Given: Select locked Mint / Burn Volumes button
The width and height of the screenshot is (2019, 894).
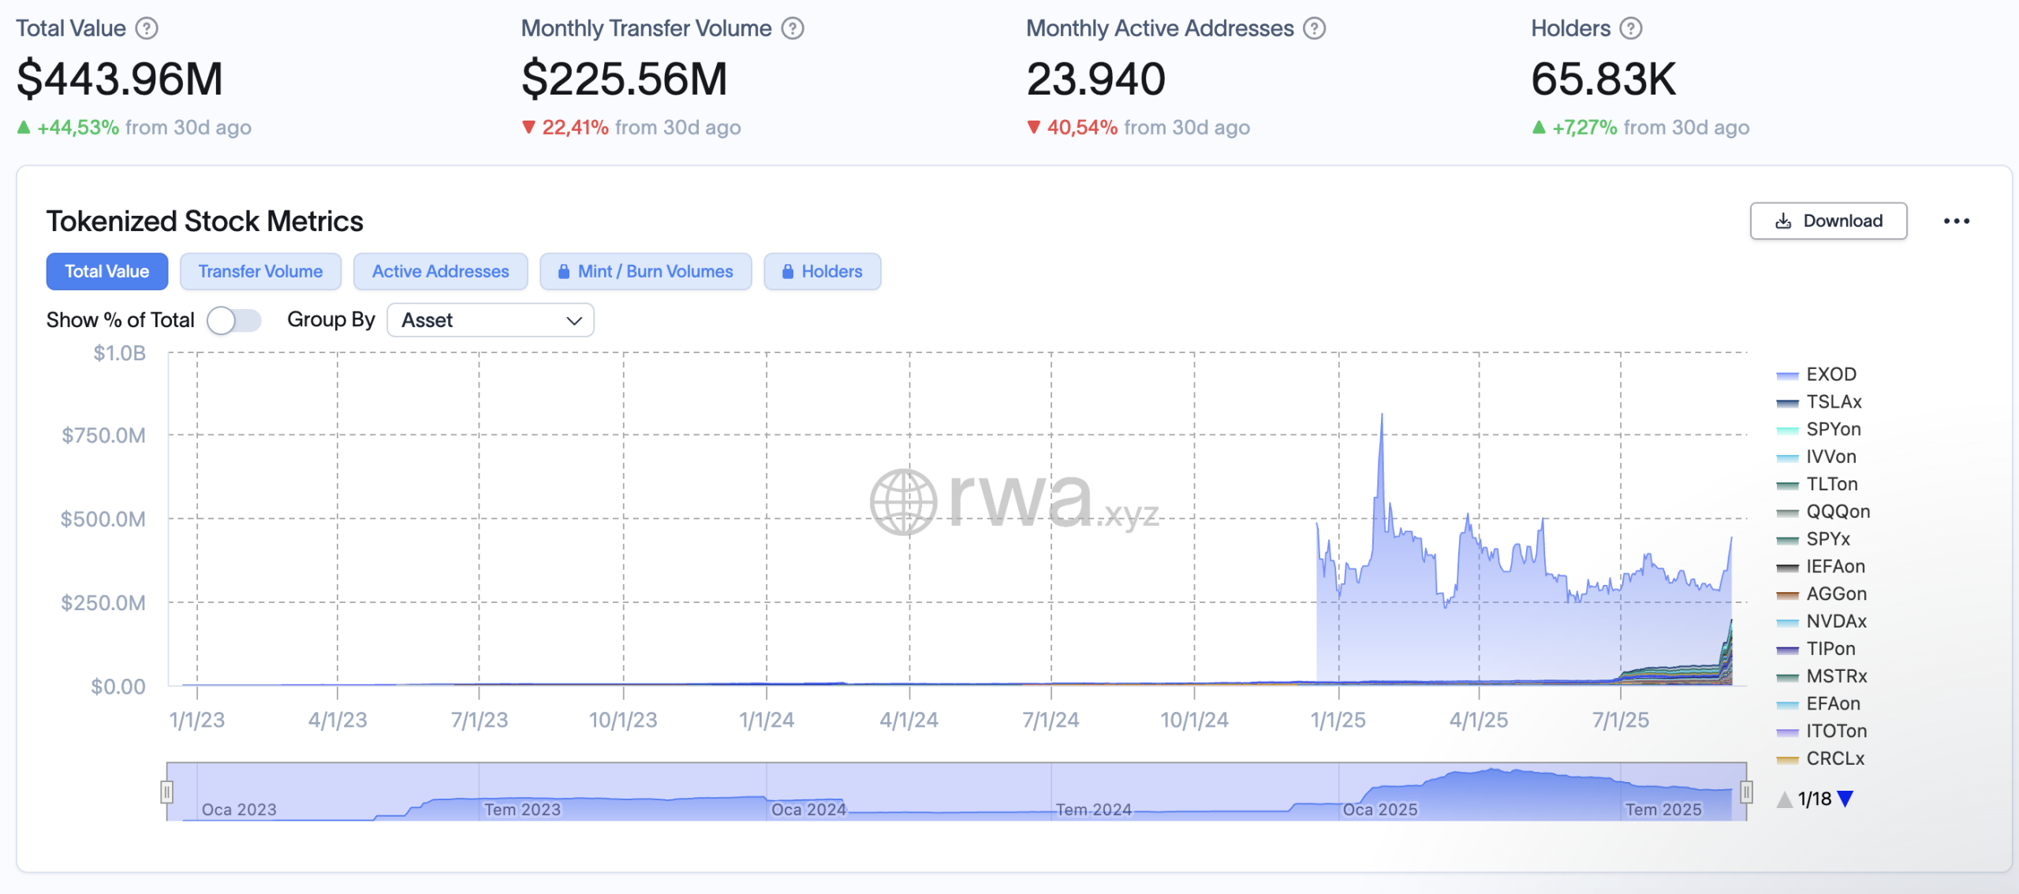Looking at the screenshot, I should [x=645, y=271].
